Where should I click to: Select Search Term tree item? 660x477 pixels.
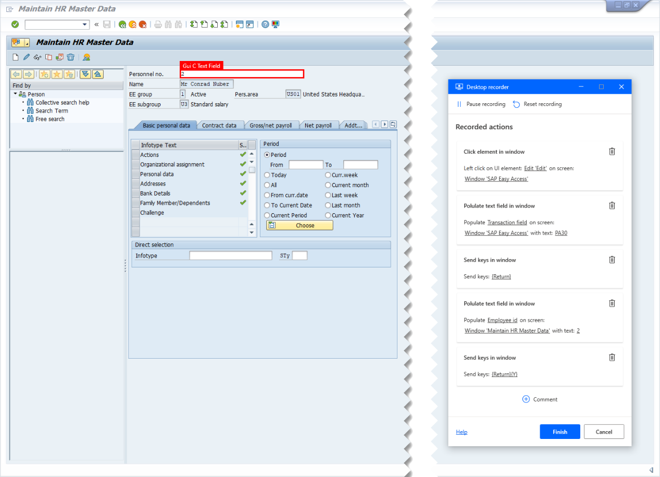click(52, 111)
